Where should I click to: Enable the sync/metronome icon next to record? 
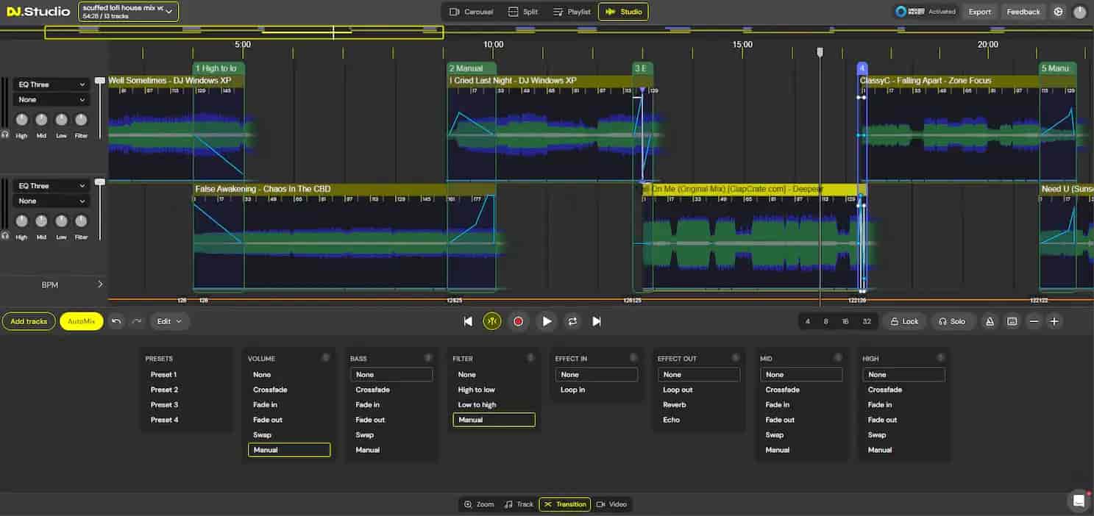tap(492, 321)
